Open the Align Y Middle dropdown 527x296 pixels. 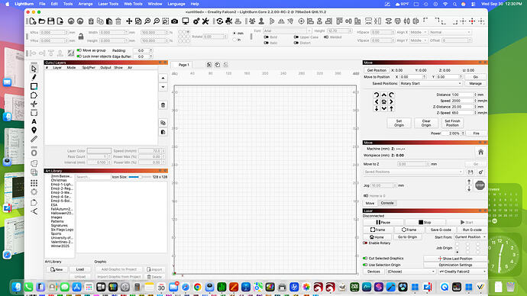click(419, 40)
